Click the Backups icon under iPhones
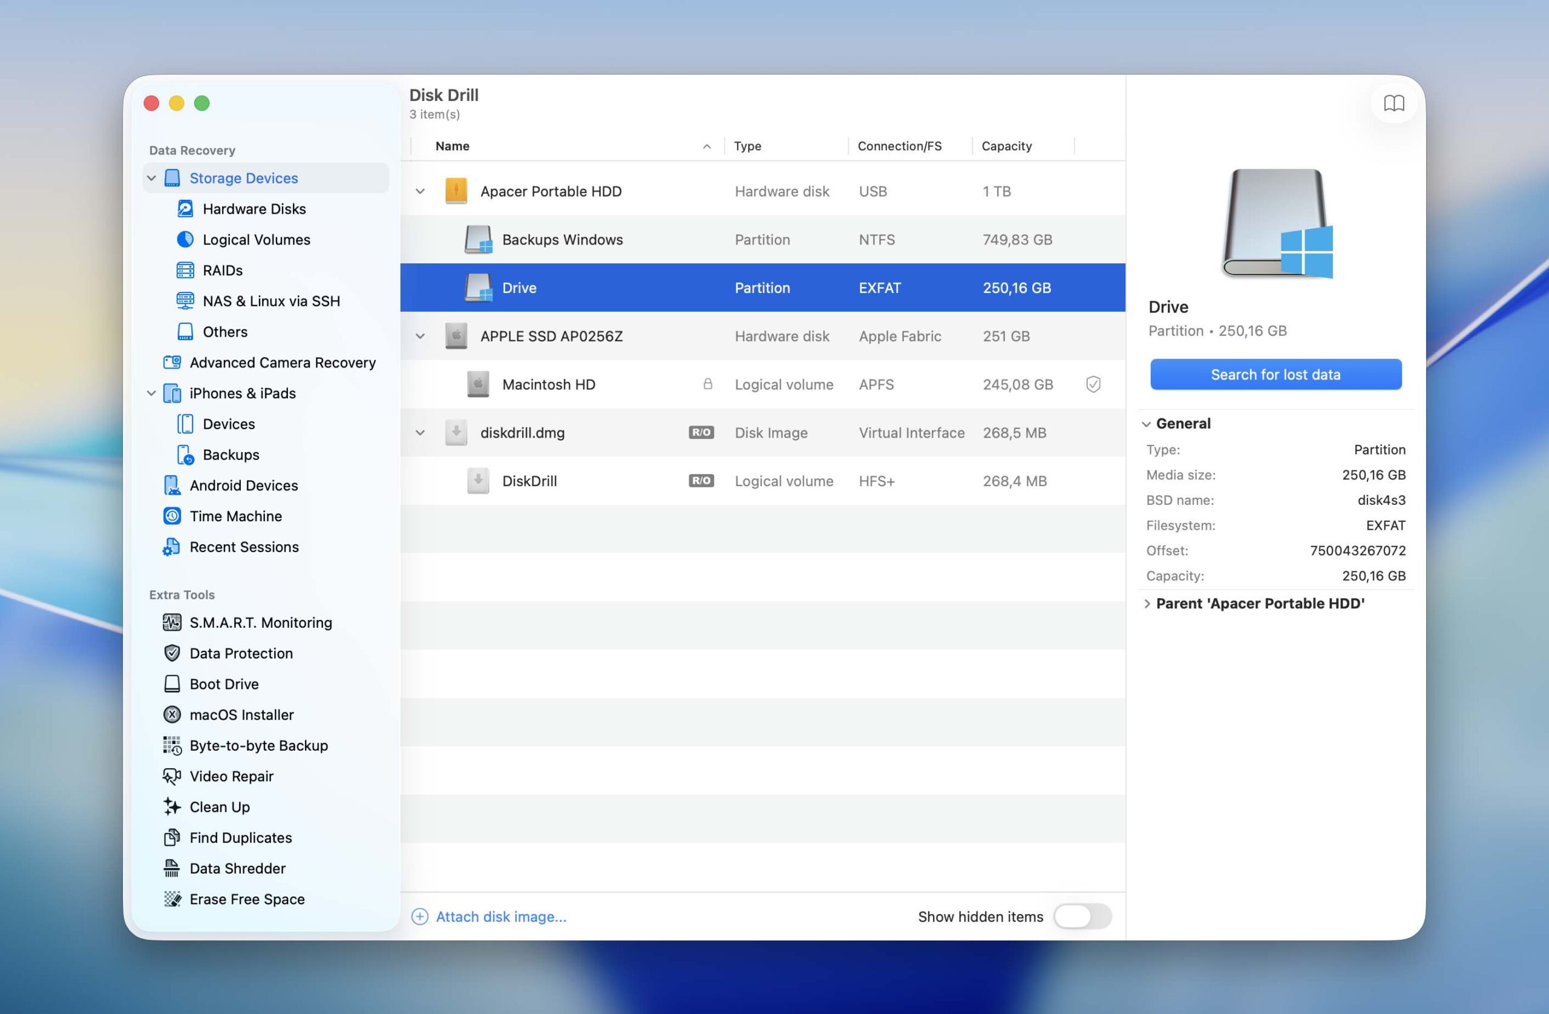This screenshot has width=1549, height=1014. (x=186, y=455)
